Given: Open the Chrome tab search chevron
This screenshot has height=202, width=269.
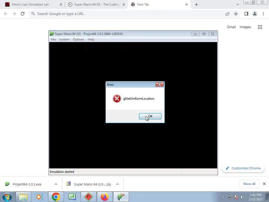Looking at the screenshot, I should click(x=237, y=5).
